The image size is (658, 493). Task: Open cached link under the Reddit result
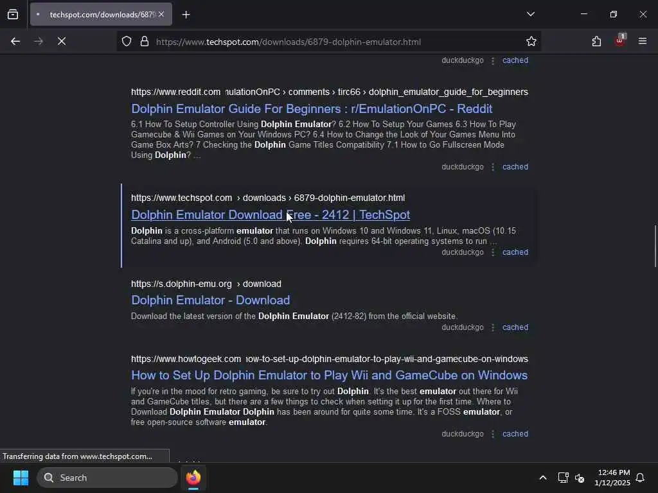pos(515,167)
